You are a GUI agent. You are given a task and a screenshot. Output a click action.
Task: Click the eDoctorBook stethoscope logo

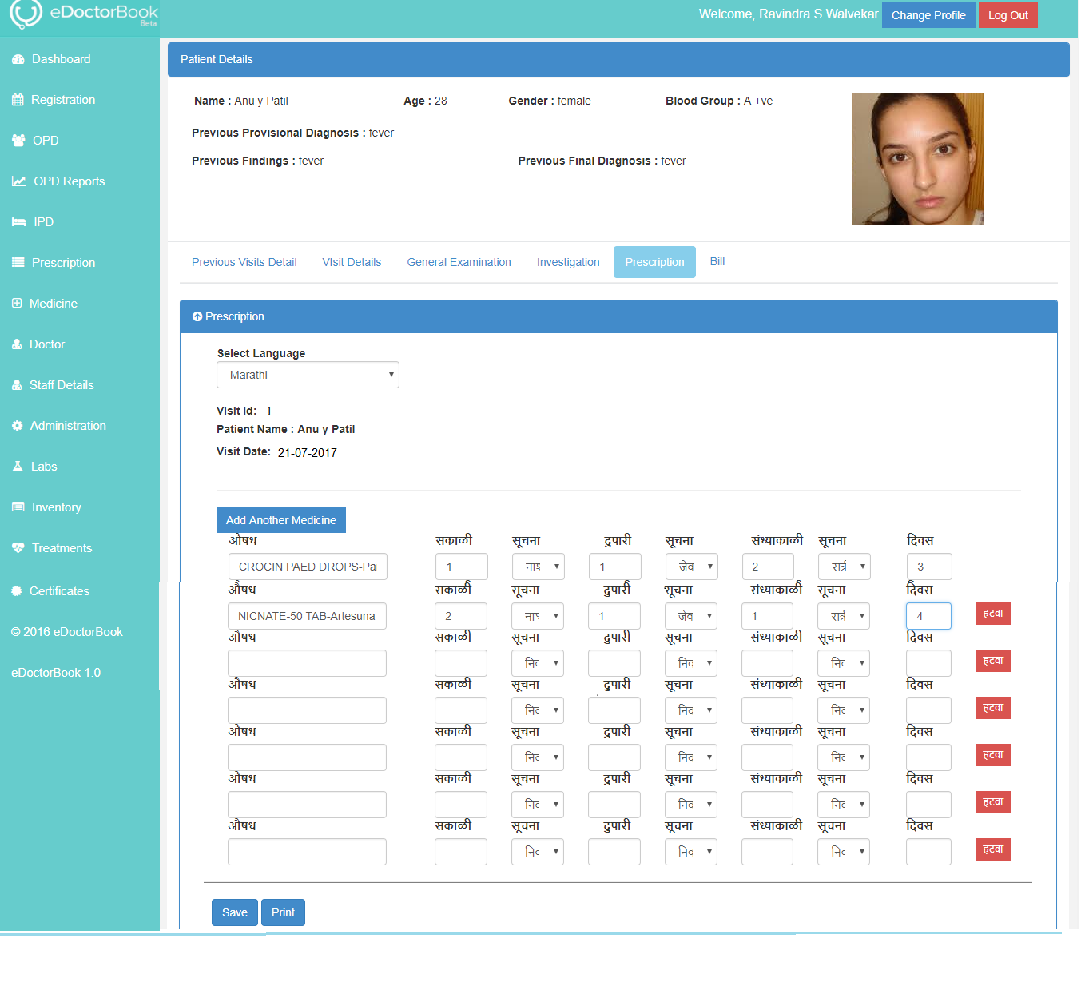pos(26,14)
